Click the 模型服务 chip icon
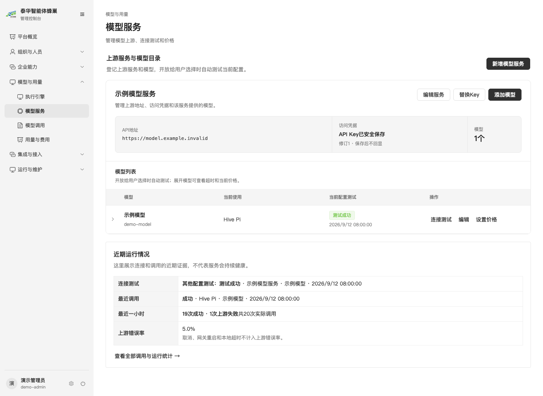543x396 pixels. point(20,111)
